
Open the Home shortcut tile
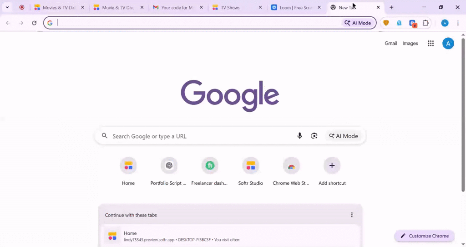point(128,171)
